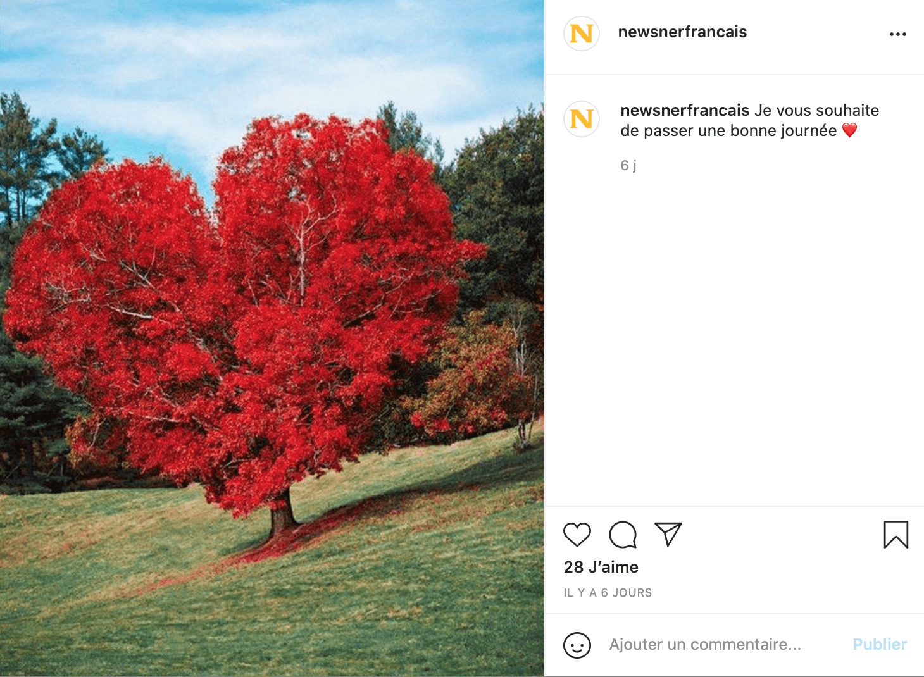Share post with paper plane icon
Image resolution: width=924 pixels, height=677 pixels.
coord(668,534)
